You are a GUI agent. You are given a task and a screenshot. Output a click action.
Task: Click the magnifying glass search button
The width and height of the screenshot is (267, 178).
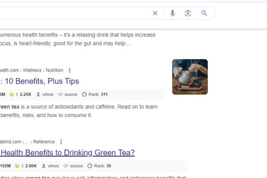(204, 13)
